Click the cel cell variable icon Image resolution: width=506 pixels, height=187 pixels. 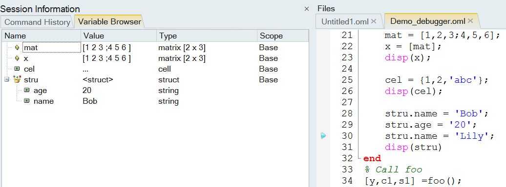pyautogui.click(x=17, y=69)
